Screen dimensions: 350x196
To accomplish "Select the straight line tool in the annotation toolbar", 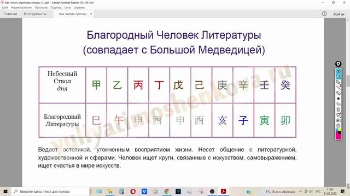I will [339, 88].
